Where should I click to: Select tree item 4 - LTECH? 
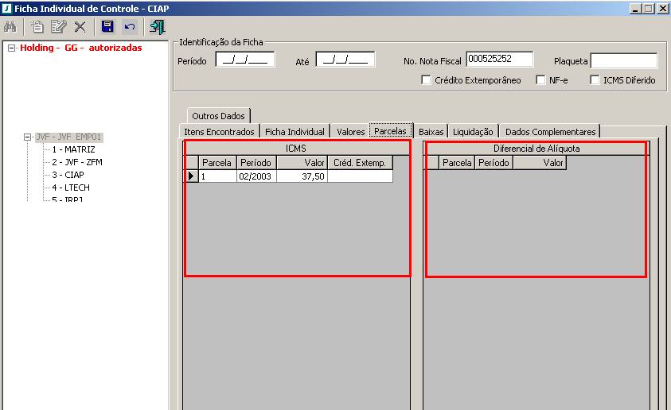(71, 188)
